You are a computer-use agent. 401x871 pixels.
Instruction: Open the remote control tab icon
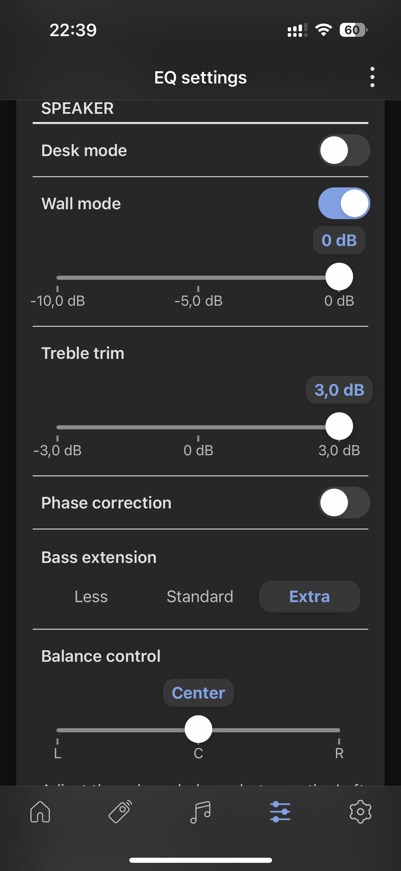click(x=120, y=812)
